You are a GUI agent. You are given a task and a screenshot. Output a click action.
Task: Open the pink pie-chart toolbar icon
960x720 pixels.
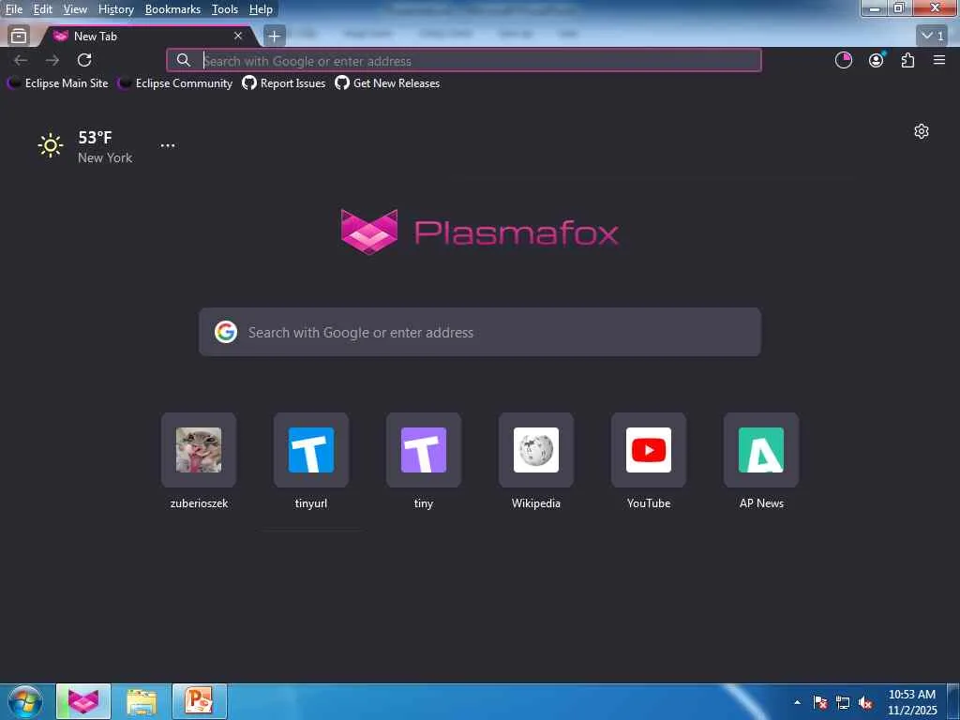pyautogui.click(x=844, y=60)
